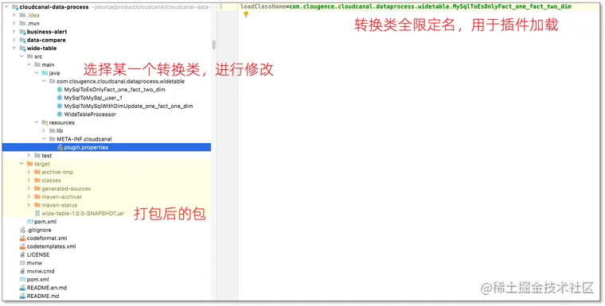The image size is (605, 306).
Task: Select the README.en.md file name
Action: click(x=47, y=288)
